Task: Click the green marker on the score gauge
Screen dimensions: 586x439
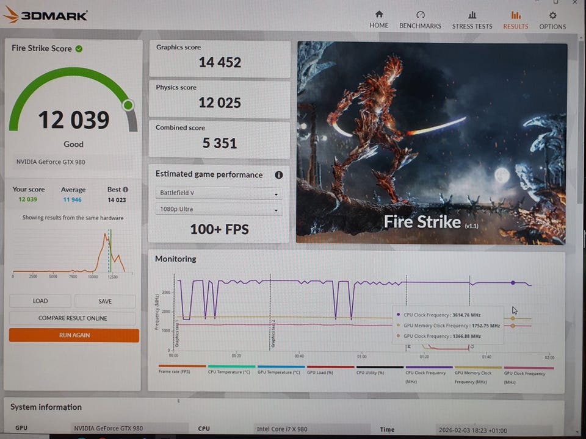Action: tap(128, 105)
